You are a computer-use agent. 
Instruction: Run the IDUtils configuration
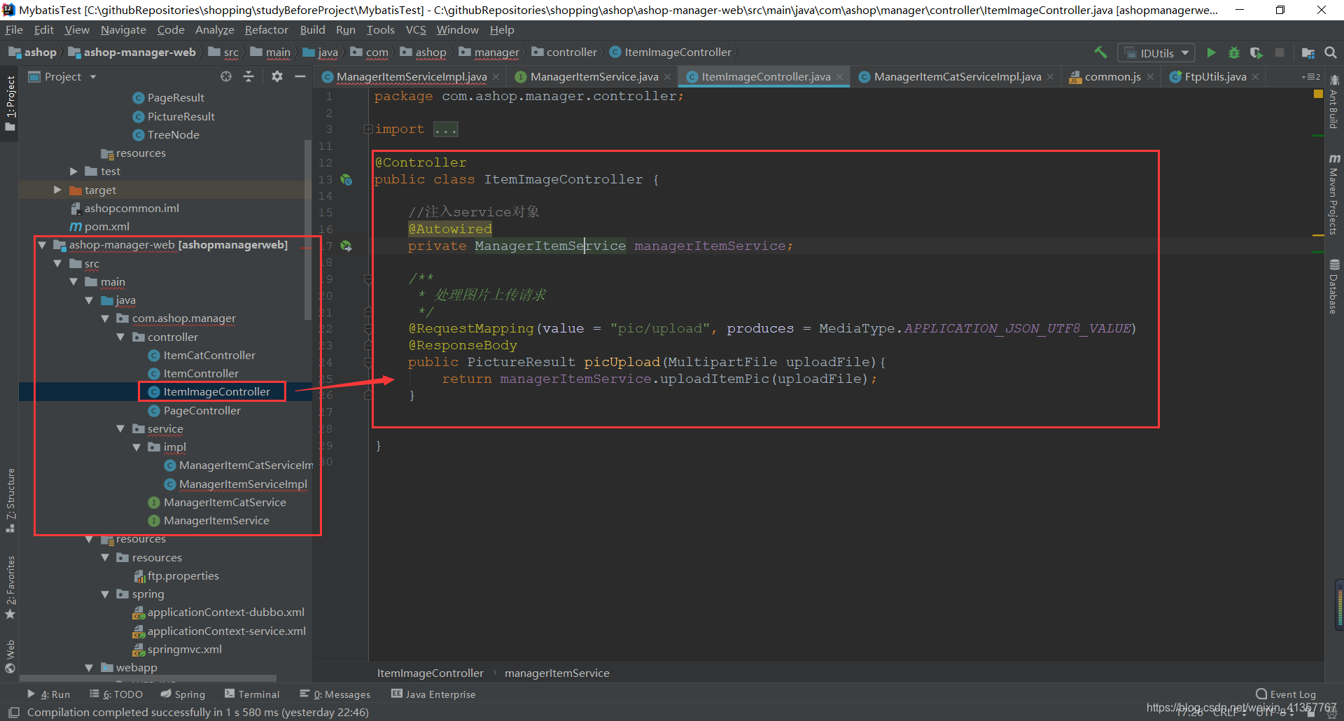(1211, 52)
